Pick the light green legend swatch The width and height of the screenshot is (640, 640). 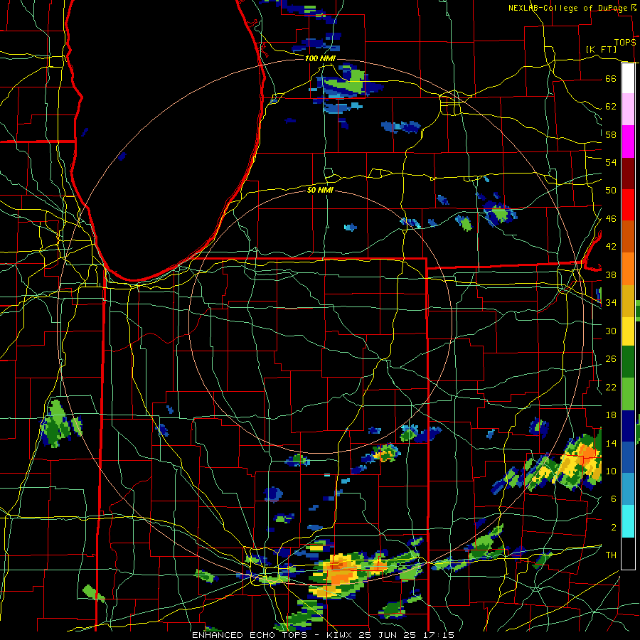click(628, 394)
